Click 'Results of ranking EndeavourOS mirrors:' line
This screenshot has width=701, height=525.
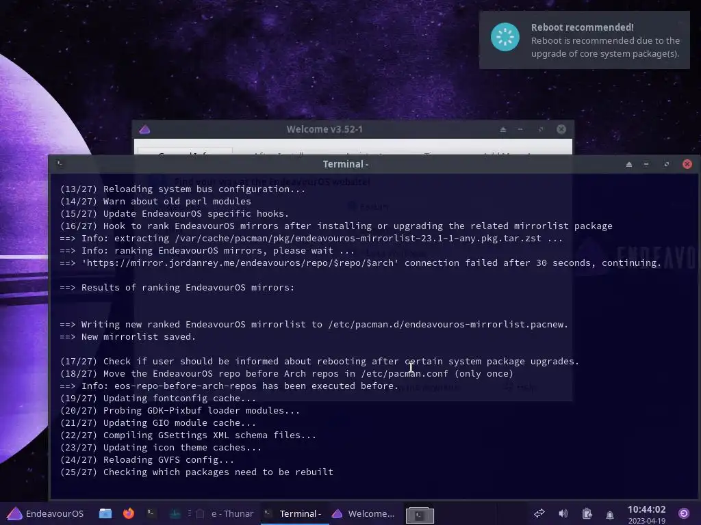pos(177,288)
